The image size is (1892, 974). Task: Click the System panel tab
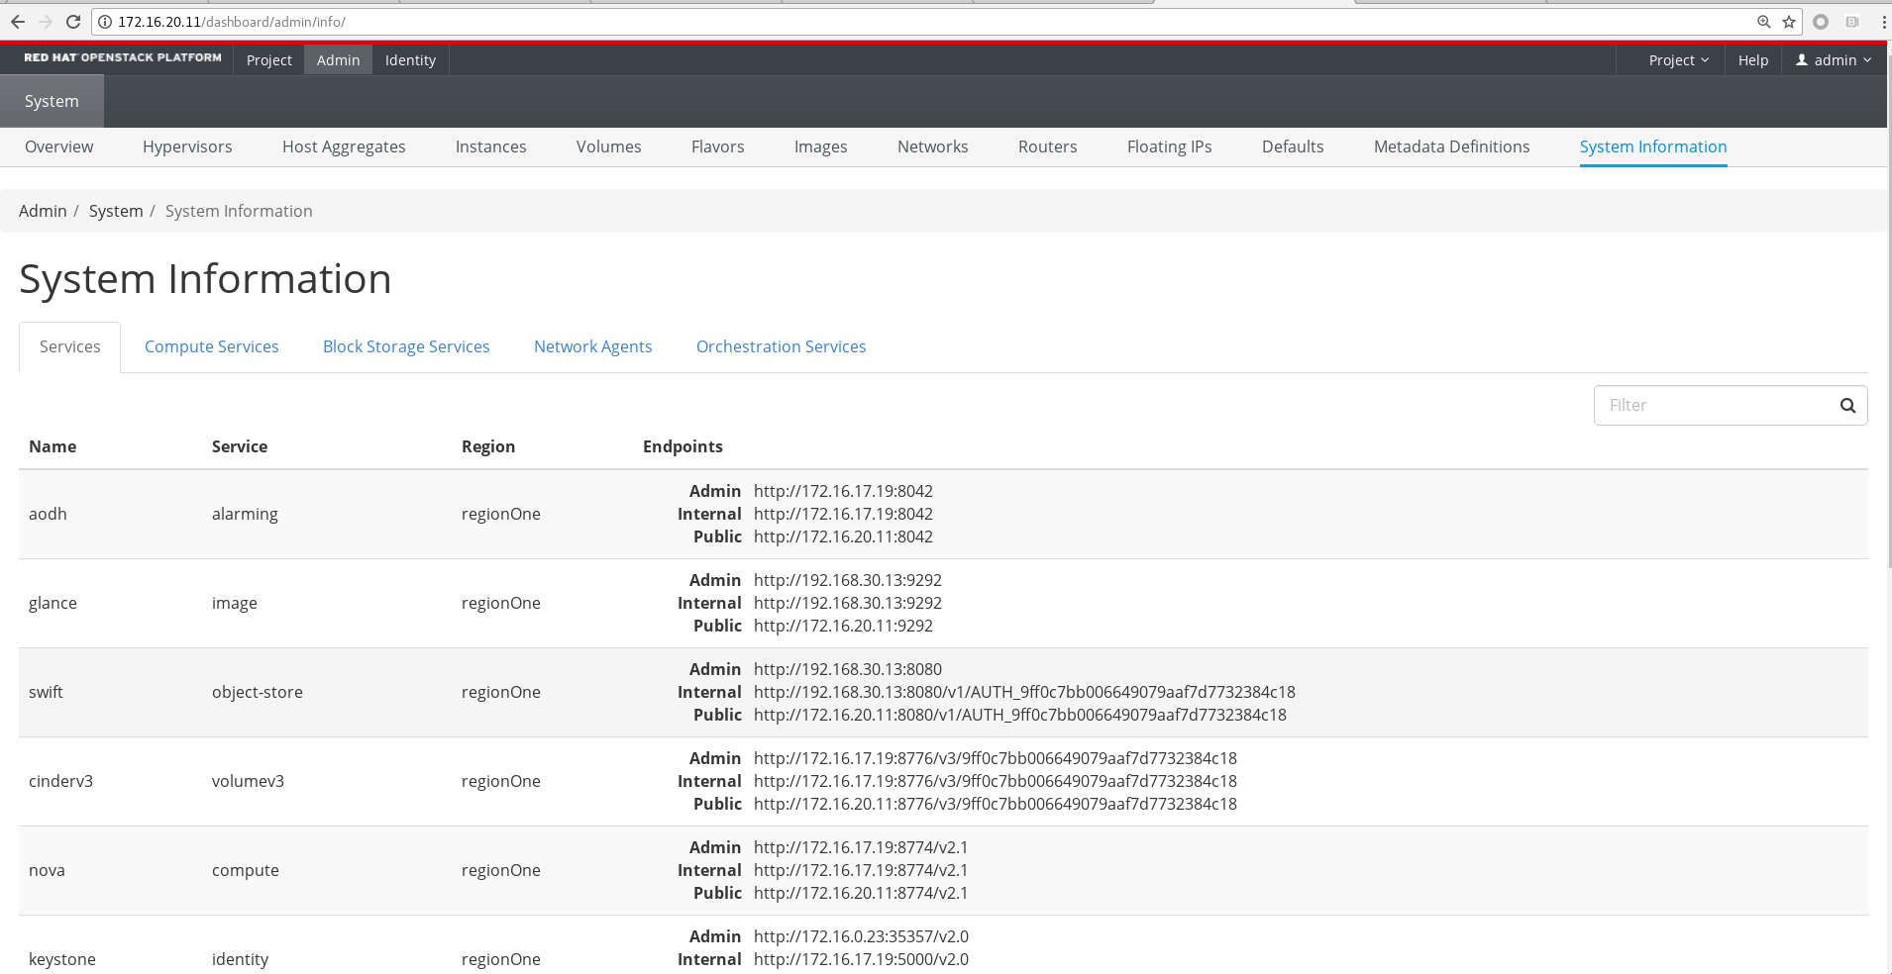coord(52,101)
